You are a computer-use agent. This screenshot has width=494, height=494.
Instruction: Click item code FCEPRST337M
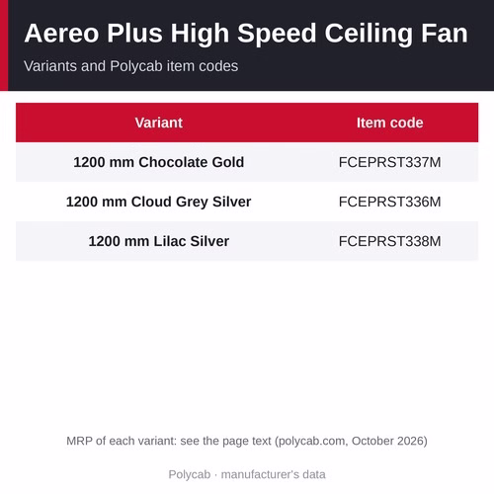(x=389, y=162)
